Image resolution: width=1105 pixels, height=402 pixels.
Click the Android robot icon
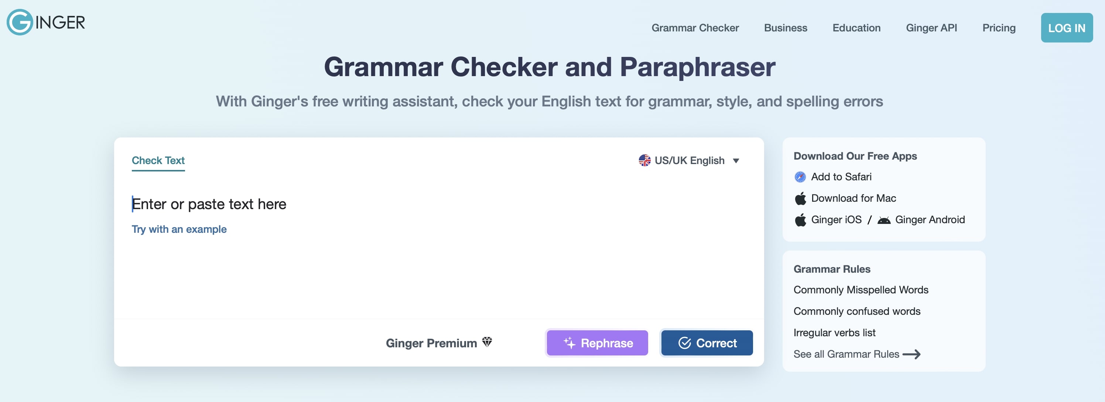click(x=884, y=220)
